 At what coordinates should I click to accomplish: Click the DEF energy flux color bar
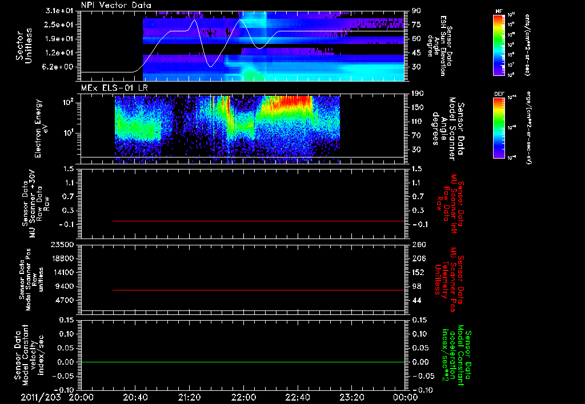(499, 127)
